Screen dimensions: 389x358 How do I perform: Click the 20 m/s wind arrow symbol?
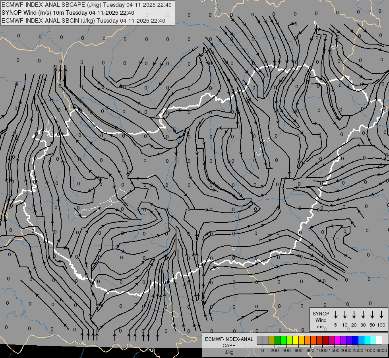click(x=354, y=315)
